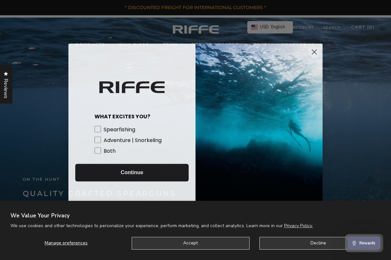Click Manage preferences for cookies
This screenshot has width=391, height=260.
pos(66,243)
